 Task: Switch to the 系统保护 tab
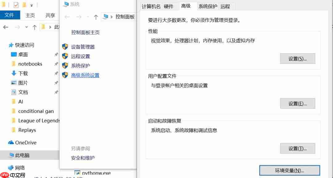point(208,6)
